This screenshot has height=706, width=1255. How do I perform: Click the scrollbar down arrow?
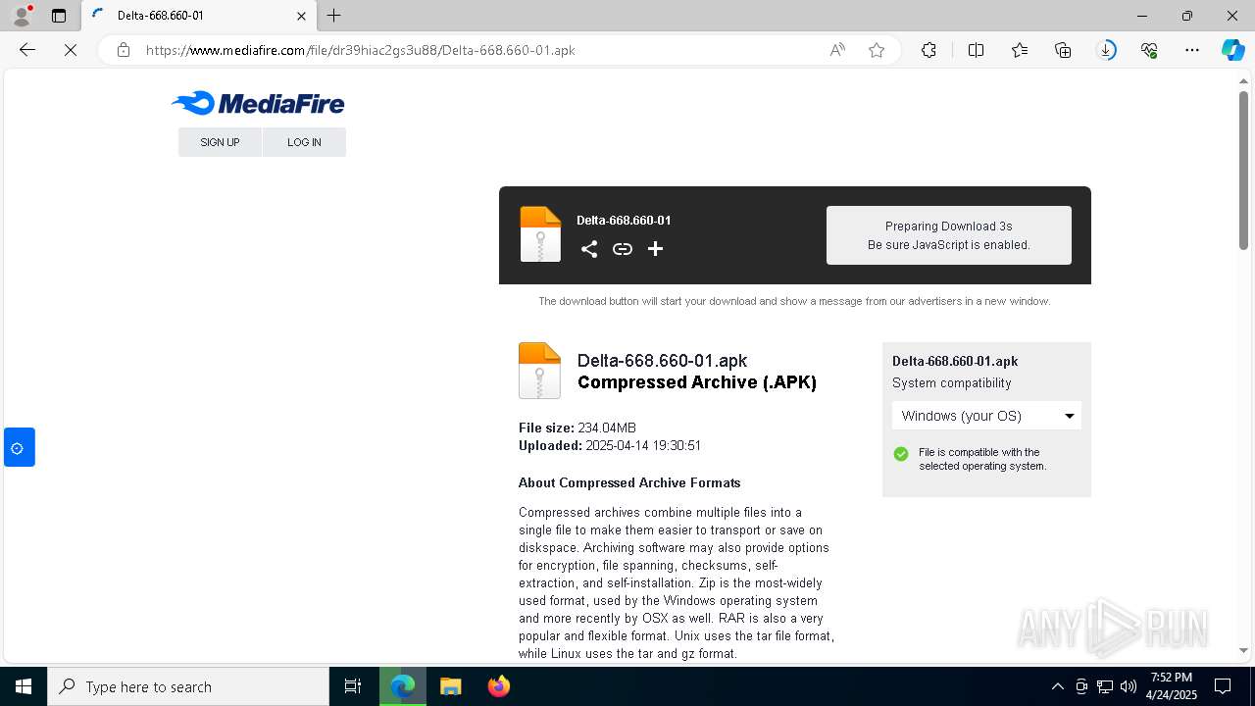coord(1243,650)
